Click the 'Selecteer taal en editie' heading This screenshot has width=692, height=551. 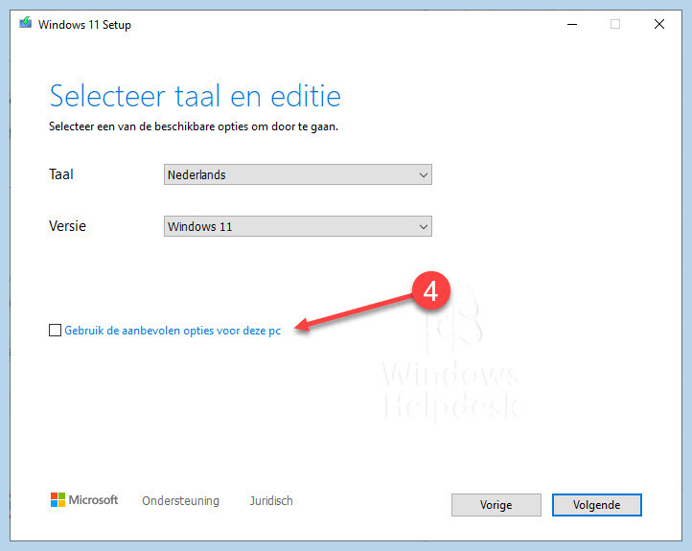tap(196, 96)
